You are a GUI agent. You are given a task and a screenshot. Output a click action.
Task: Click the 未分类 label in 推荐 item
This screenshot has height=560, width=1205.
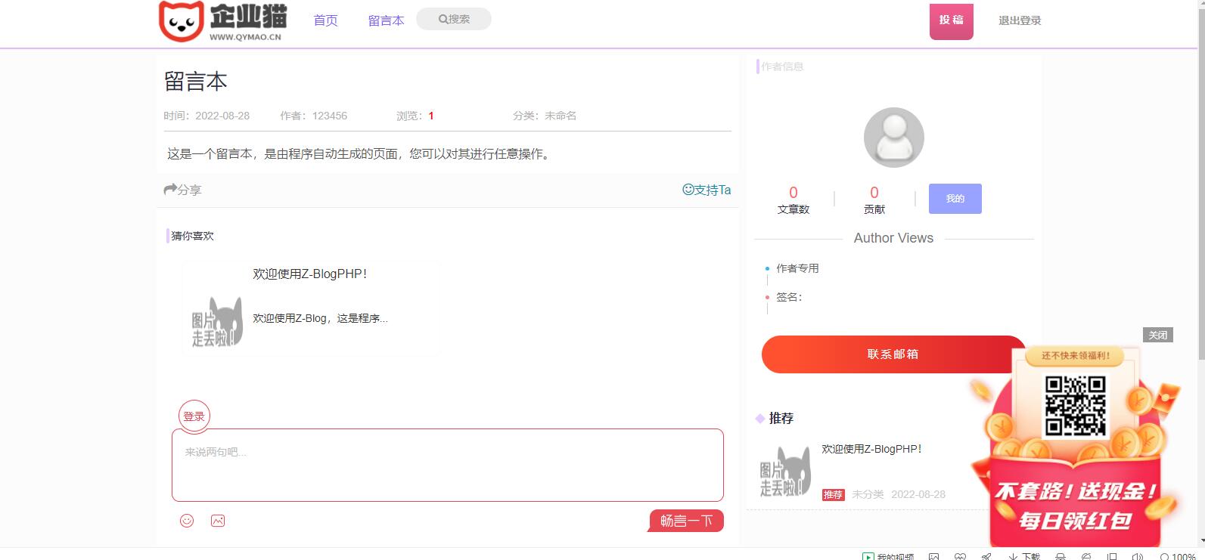point(868,494)
